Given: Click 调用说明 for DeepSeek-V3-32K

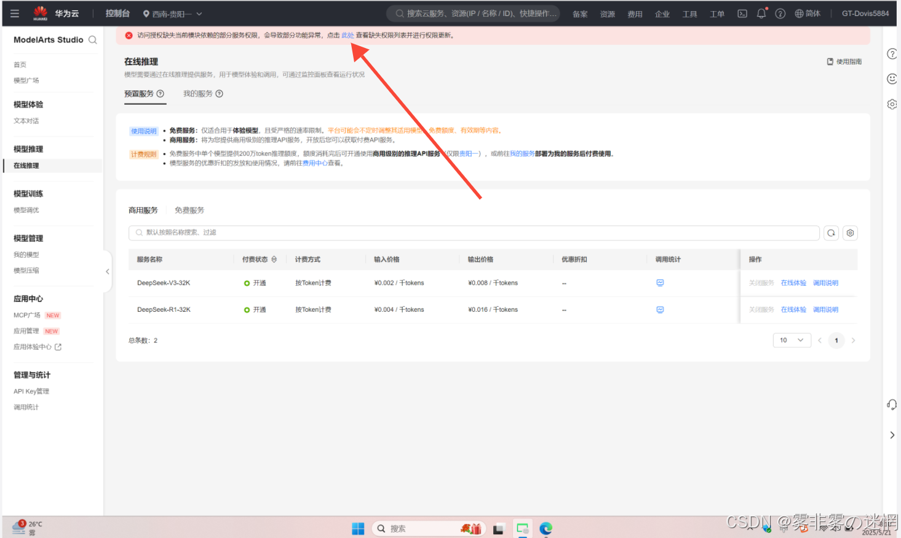Looking at the screenshot, I should (x=825, y=283).
